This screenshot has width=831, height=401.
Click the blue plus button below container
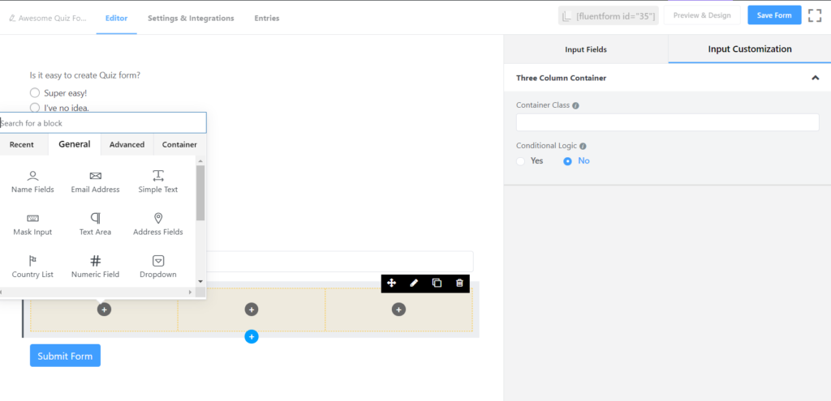tap(252, 336)
